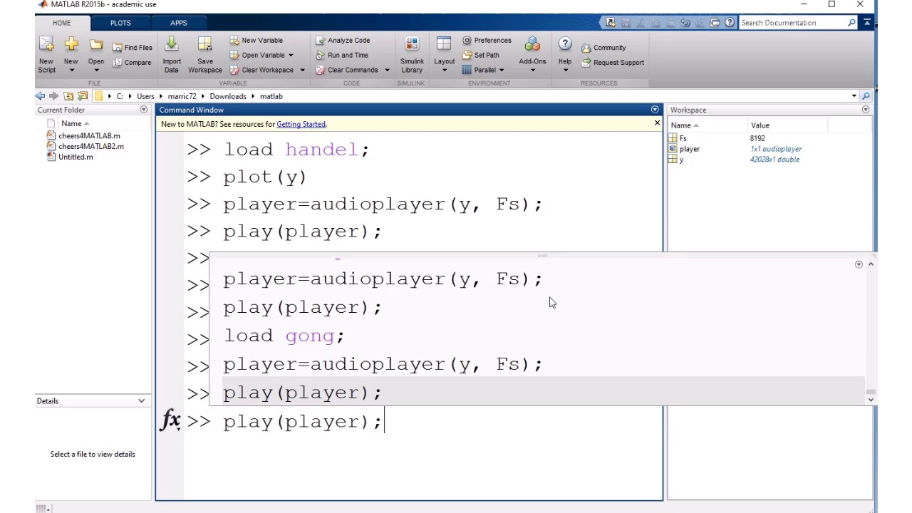The image size is (912, 513).
Task: Click the new shortcut icon in quick access
Action: point(611,23)
